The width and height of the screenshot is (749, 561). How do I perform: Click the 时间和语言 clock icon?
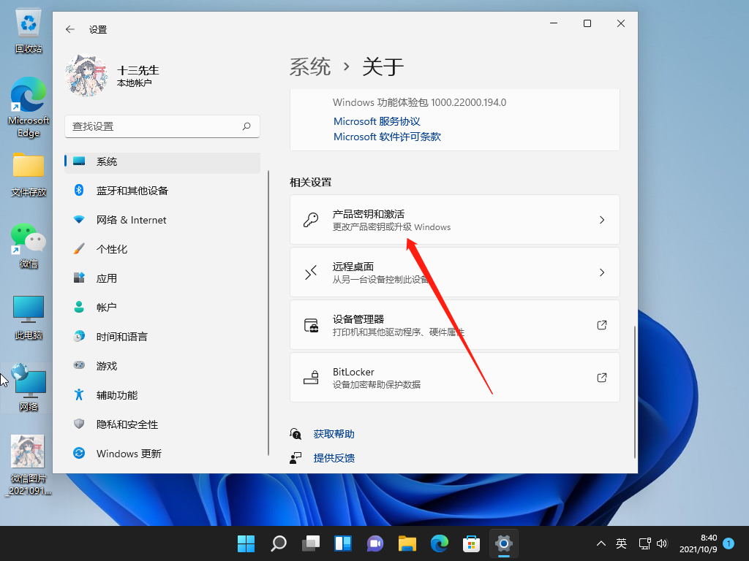click(80, 336)
